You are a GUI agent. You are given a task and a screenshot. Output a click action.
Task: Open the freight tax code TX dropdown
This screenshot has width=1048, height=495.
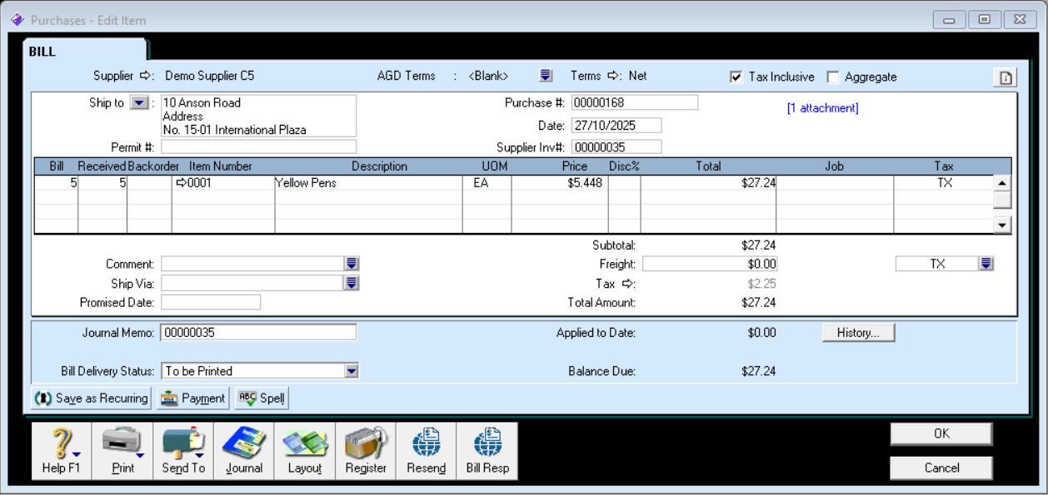(986, 264)
